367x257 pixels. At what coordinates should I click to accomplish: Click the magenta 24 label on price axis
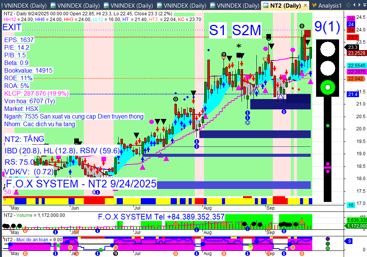point(351,18)
